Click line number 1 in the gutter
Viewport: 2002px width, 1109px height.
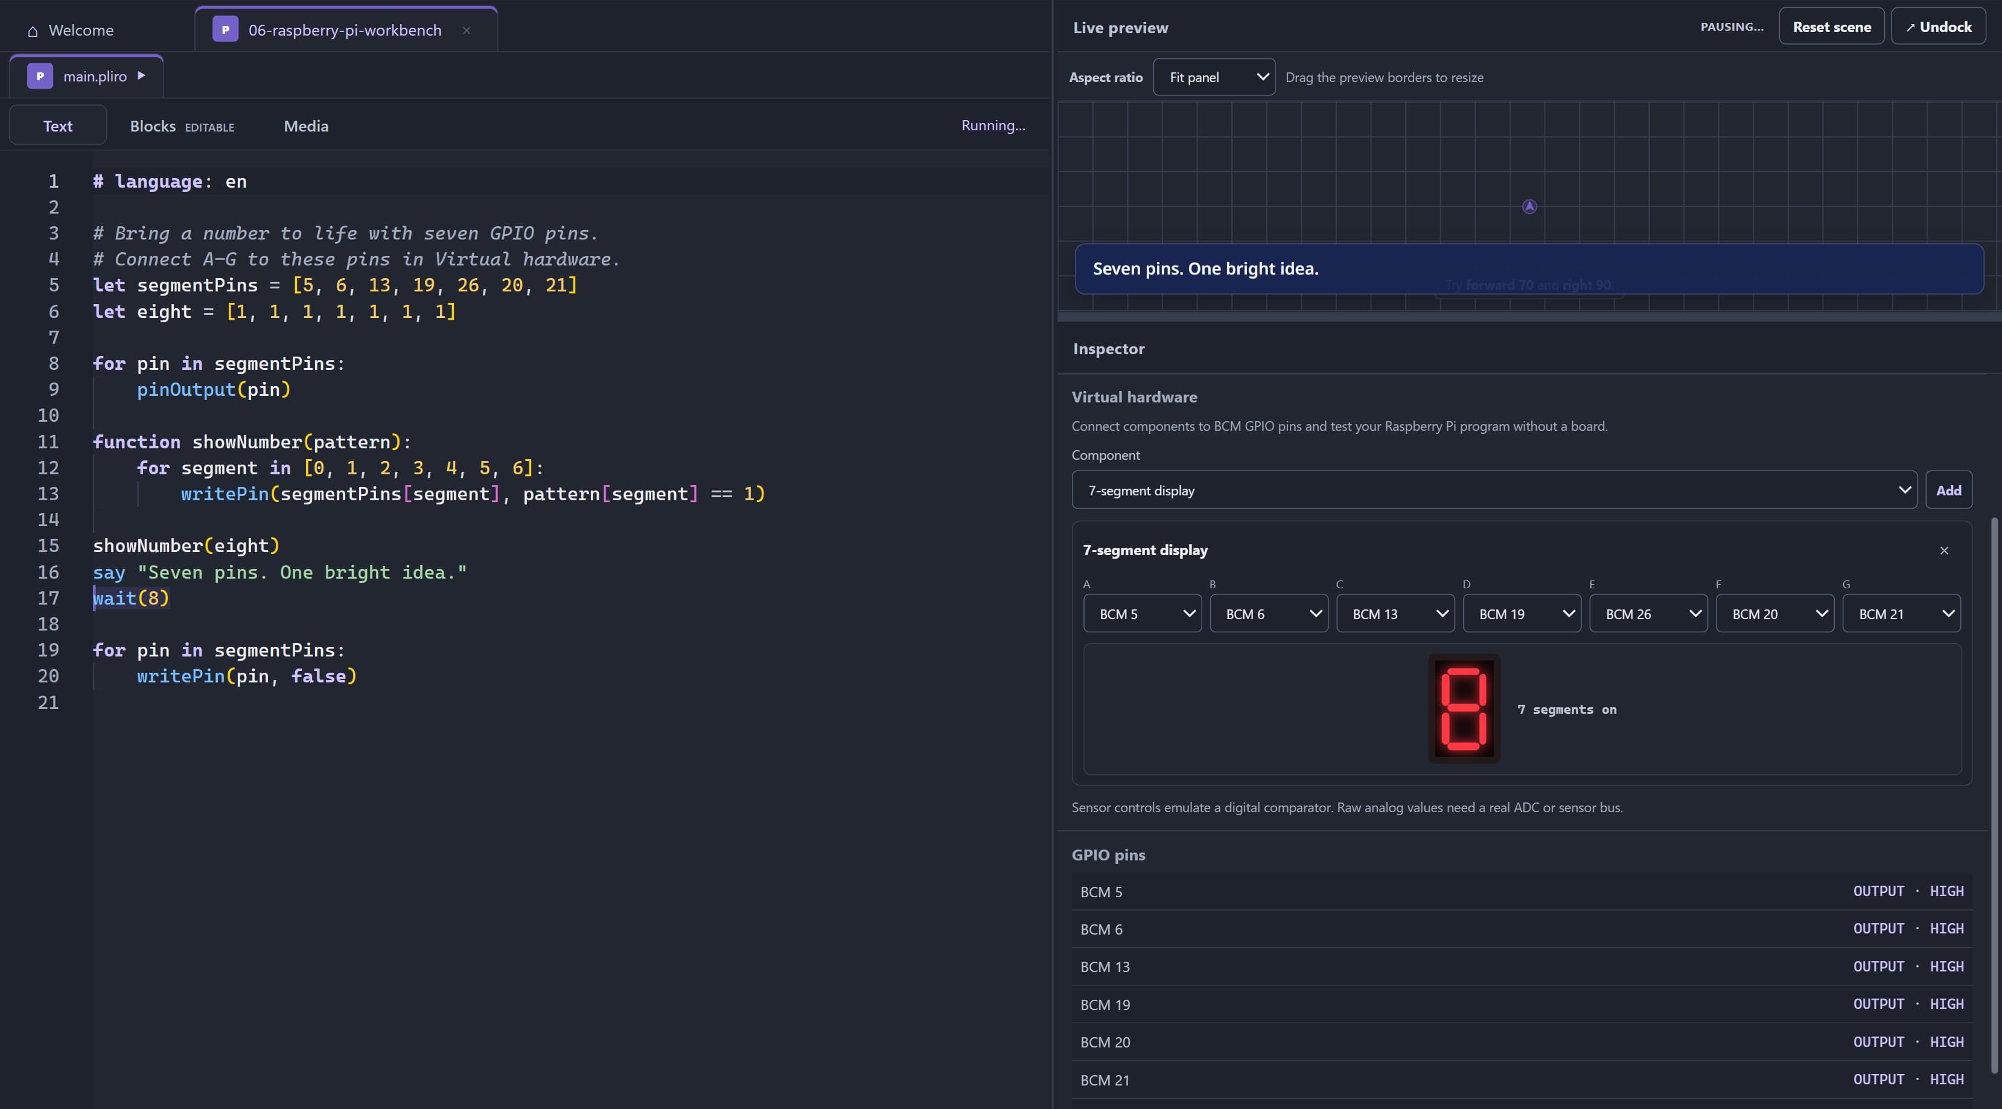click(x=54, y=181)
